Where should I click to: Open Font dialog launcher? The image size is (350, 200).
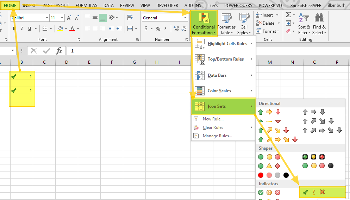coord(79,39)
